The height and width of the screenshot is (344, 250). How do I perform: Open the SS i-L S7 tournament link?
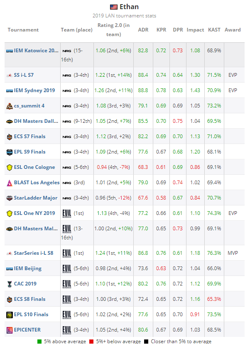tap(24, 75)
